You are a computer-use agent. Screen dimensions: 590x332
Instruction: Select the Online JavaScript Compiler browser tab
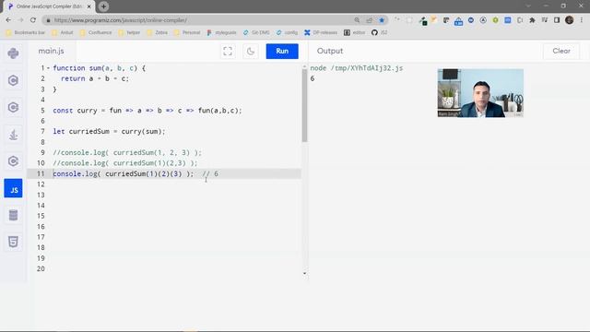point(48,6)
